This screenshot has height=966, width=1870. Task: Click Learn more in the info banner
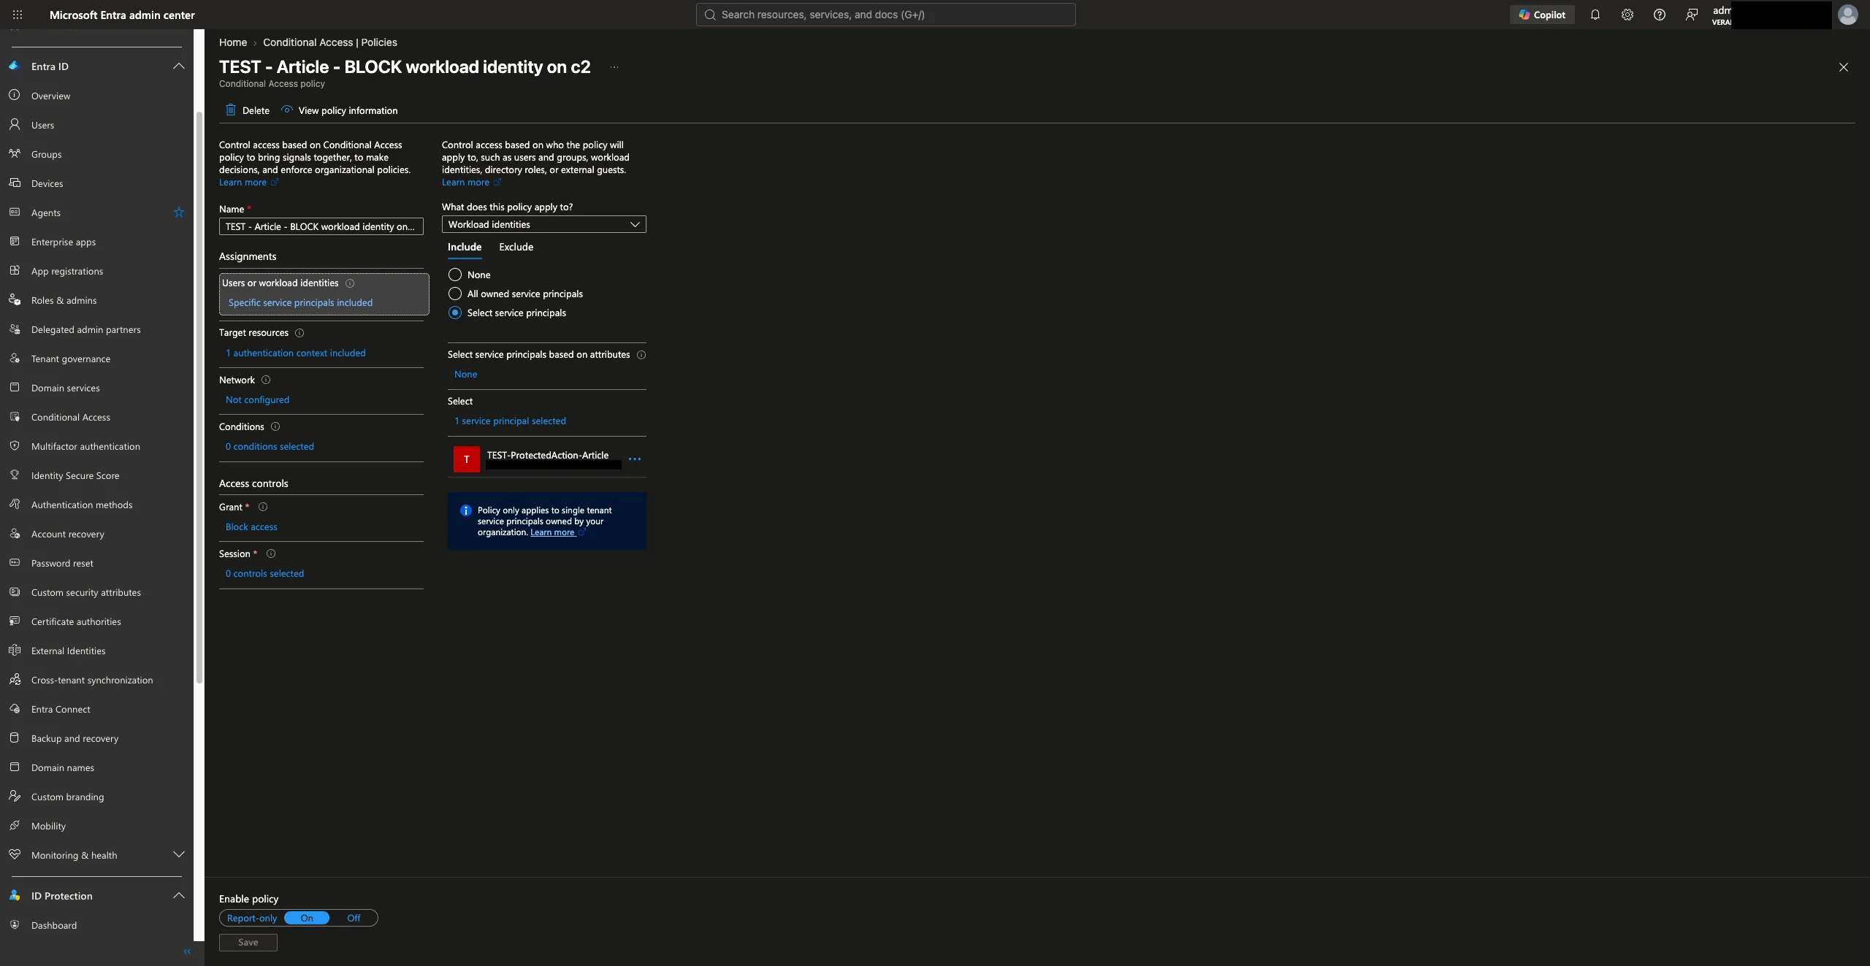tap(552, 532)
